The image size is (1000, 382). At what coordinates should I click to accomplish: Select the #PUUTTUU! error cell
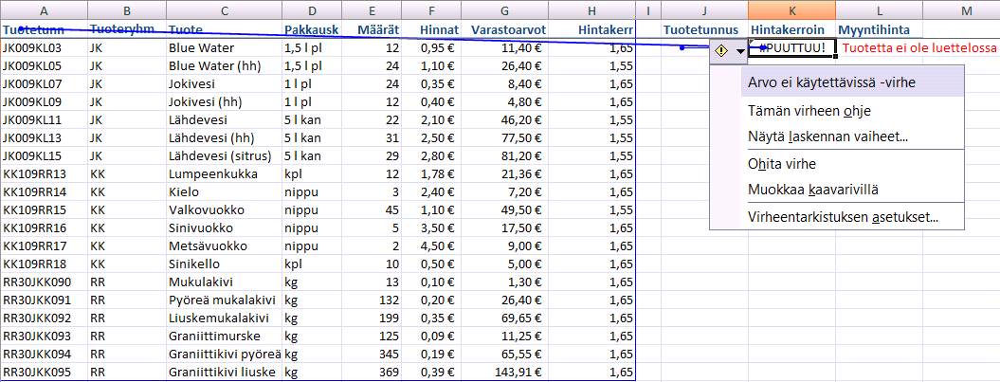[x=791, y=48]
